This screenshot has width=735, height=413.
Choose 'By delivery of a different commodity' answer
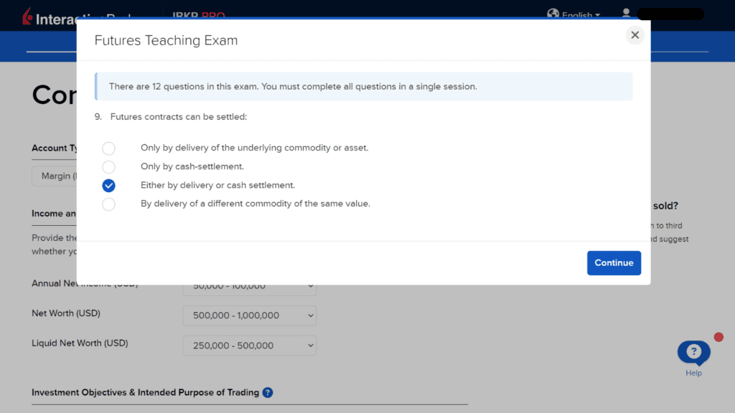coord(108,204)
